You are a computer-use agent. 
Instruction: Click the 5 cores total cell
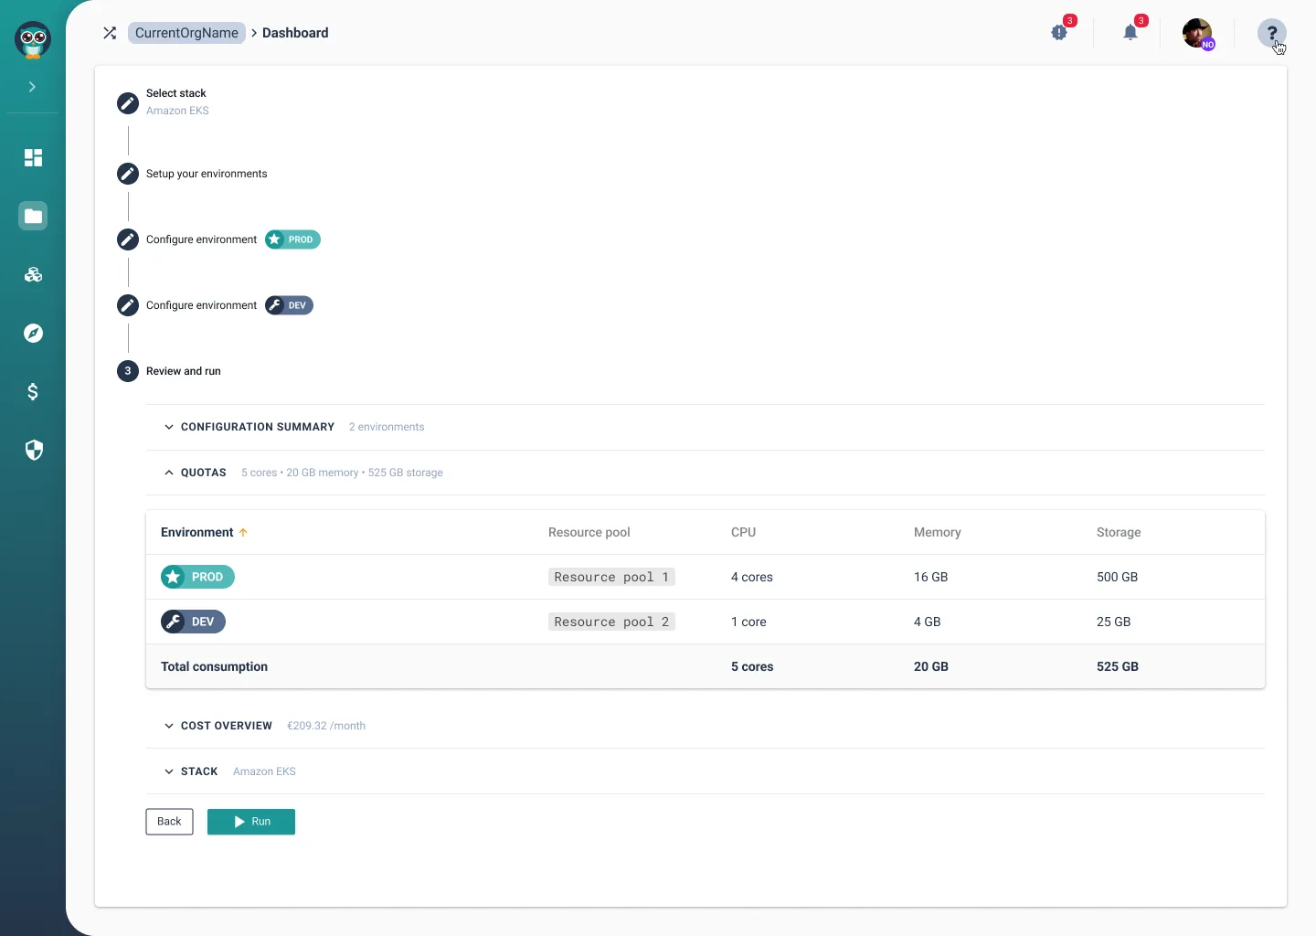click(752, 666)
